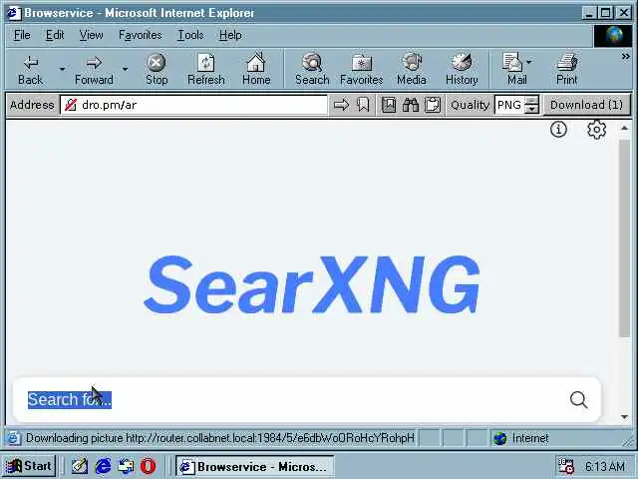Viewport: 638px width, 479px height.
Task: Expand the Mail dropdown arrow
Action: point(528,62)
